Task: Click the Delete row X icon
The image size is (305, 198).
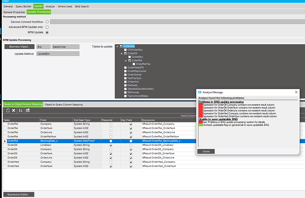Action: tap(14, 110)
